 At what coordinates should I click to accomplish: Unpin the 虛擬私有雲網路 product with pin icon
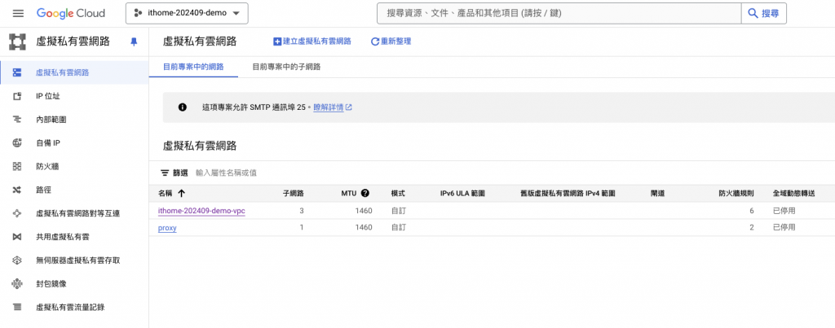tap(134, 42)
